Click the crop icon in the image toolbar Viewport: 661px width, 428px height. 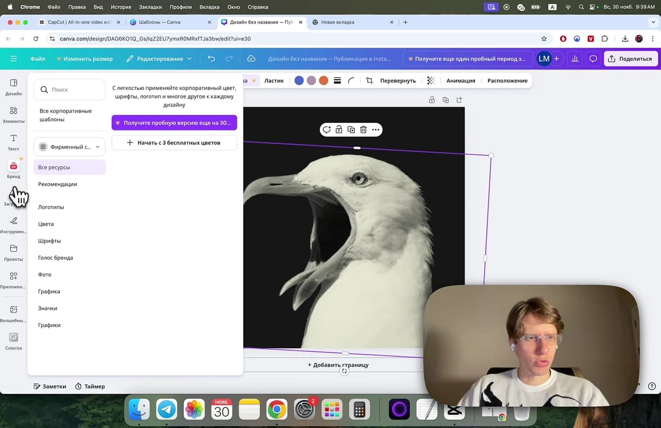click(x=369, y=81)
